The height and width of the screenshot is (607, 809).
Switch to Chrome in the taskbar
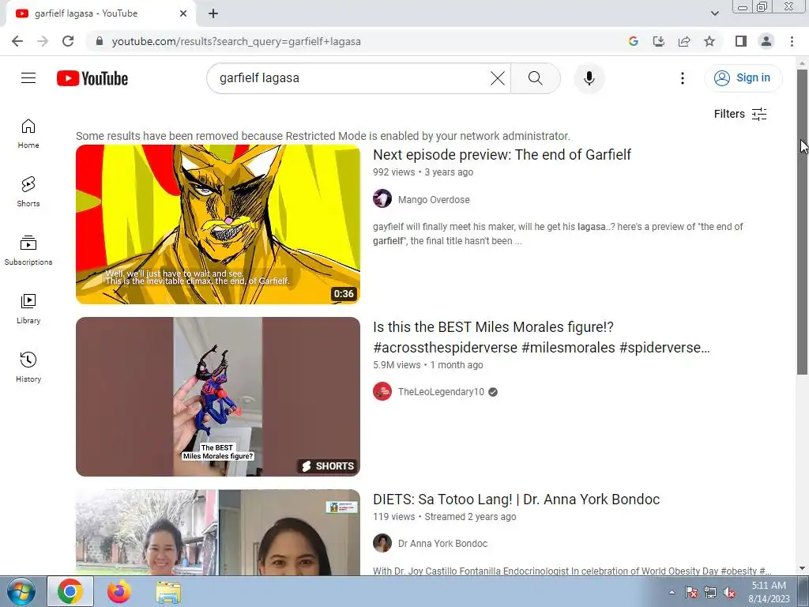point(70,592)
